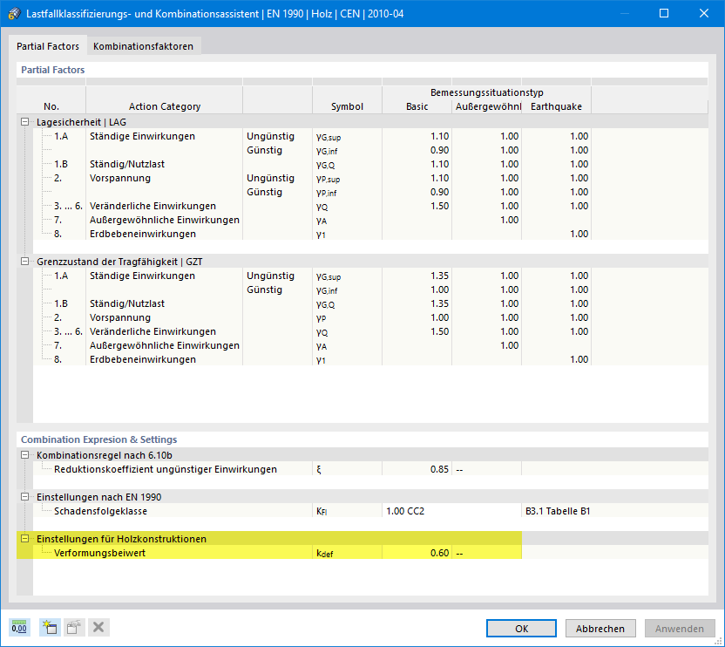
Task: Select the Schadensfolgeklasse row label
Action: (100, 511)
